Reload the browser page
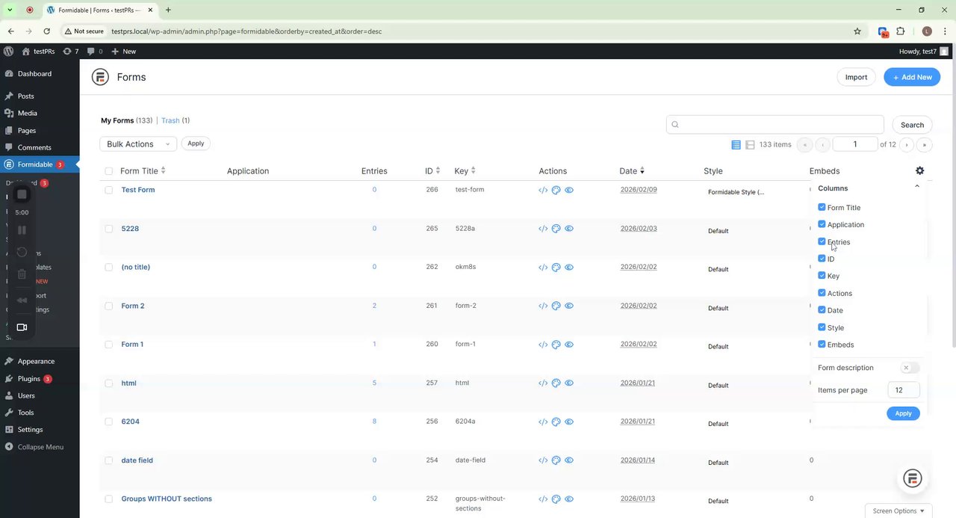Screen dimensions: 956x518 click(x=46, y=31)
